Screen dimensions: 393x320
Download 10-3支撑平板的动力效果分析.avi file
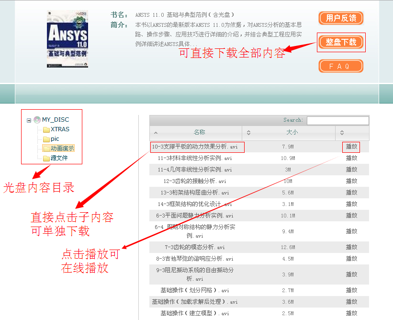(195, 147)
